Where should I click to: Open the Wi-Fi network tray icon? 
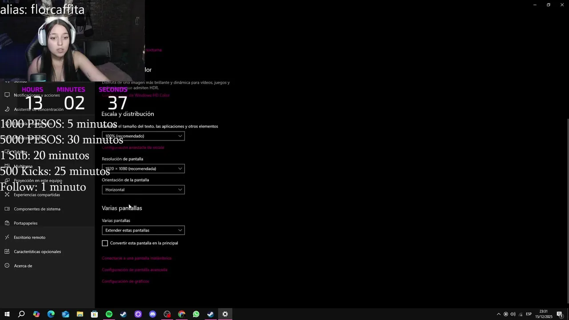pyautogui.click(x=520, y=314)
